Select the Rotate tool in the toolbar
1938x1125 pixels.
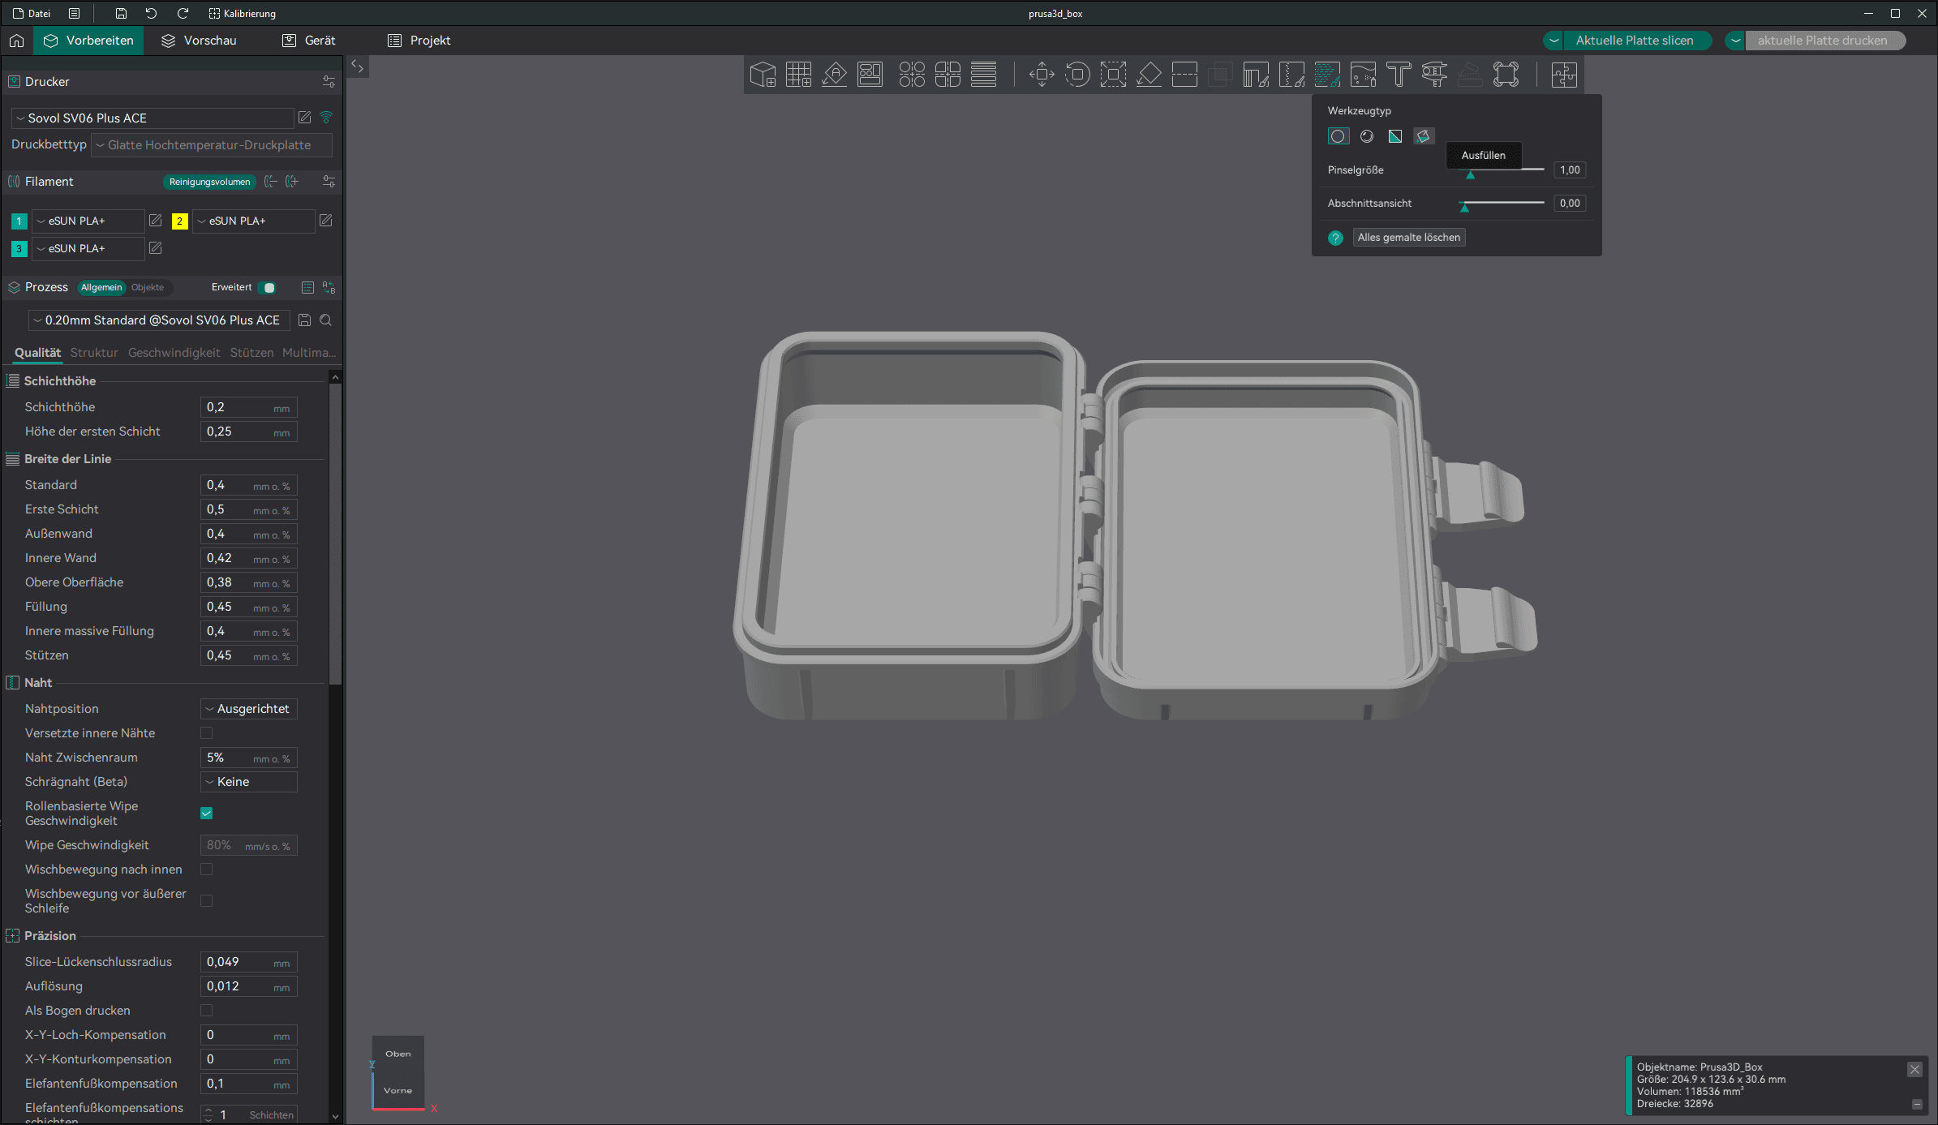pyautogui.click(x=1077, y=75)
